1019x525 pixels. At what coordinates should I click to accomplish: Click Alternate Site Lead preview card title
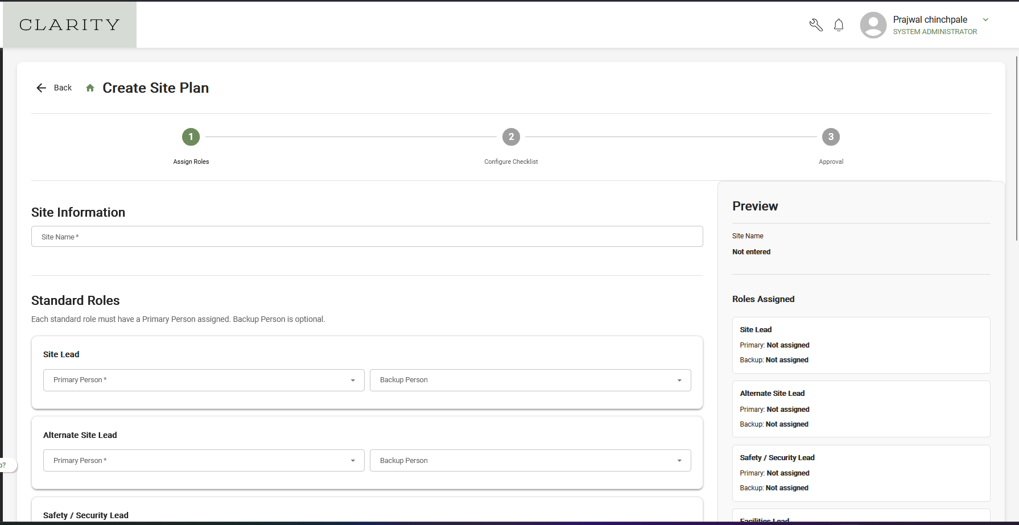772,394
